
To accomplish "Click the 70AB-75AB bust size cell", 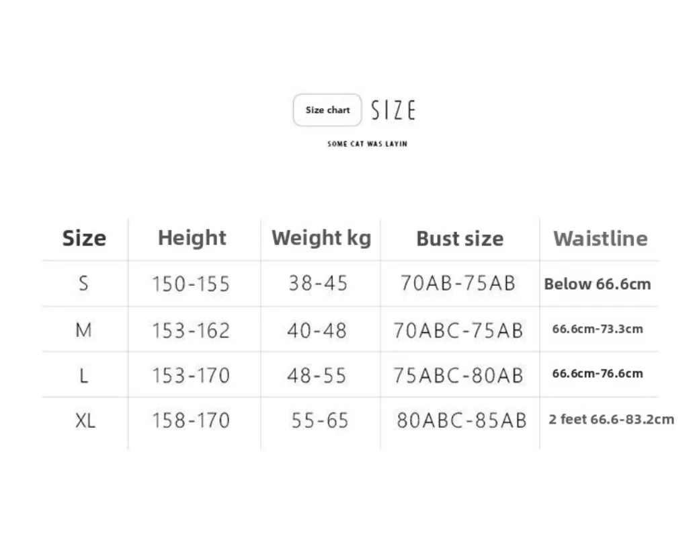I will point(458,283).
